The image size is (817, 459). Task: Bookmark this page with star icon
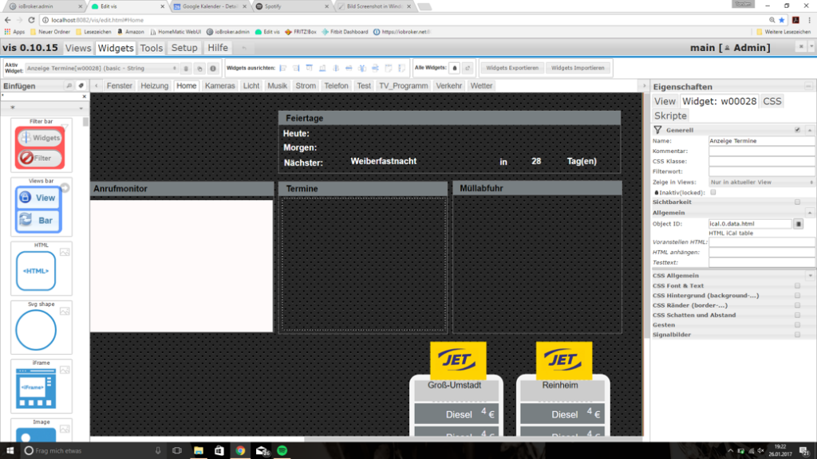click(x=782, y=20)
